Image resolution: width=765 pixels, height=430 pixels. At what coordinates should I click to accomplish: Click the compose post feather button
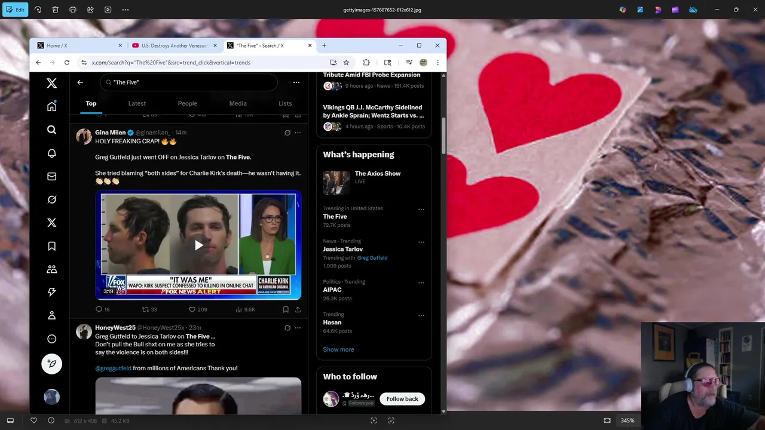click(52, 364)
